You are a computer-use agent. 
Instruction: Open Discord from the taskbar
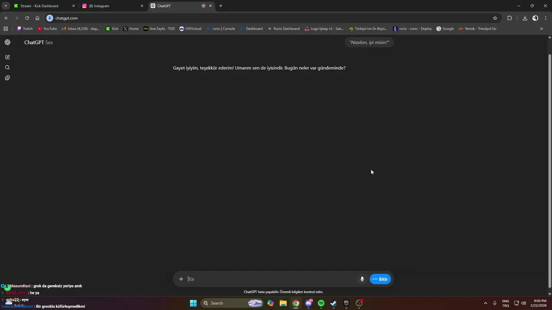[308, 303]
